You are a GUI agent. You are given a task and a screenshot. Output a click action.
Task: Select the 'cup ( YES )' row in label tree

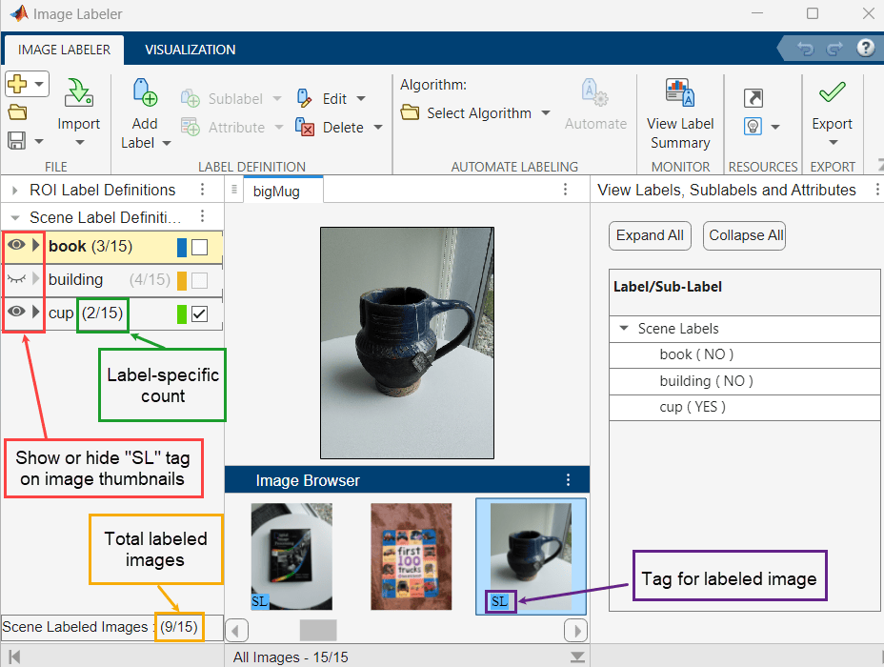(744, 407)
